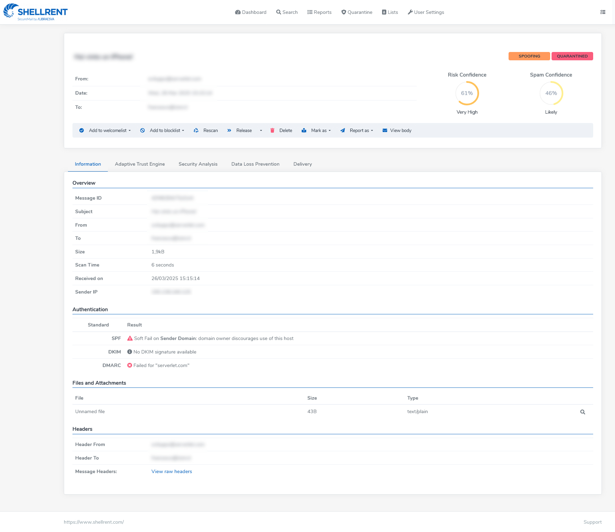Click the QUARANTINED badge
The height and width of the screenshot is (532, 615).
click(x=572, y=56)
